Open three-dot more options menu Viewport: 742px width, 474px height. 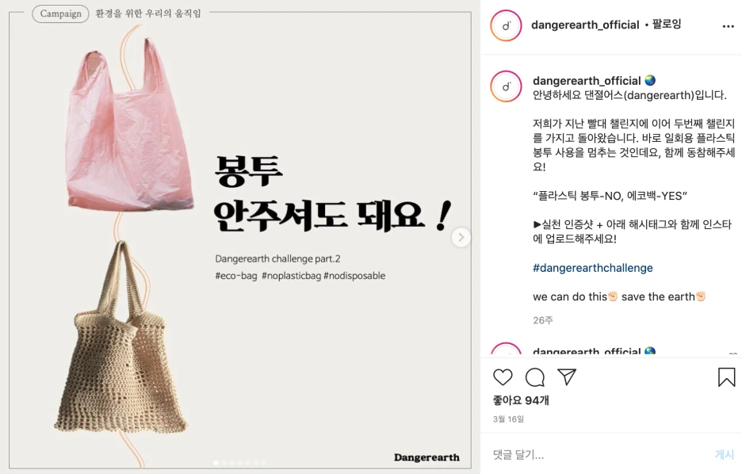729,26
